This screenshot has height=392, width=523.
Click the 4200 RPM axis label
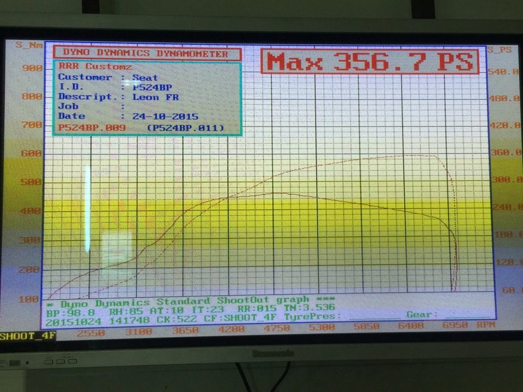(231, 329)
